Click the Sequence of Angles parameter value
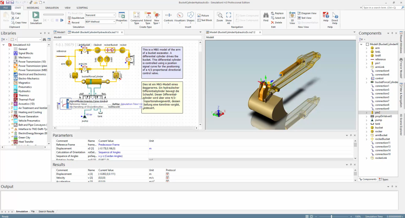The width and height of the screenshot is (405, 218). [109, 152]
